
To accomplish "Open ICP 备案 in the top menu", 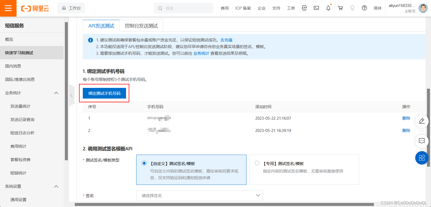I will 243,8.
